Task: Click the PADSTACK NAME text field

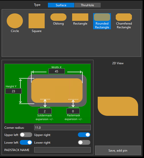Action: coord(62,150)
